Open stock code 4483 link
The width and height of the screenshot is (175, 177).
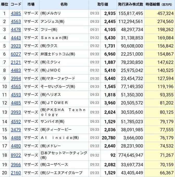pyautogui.click(x=16, y=70)
